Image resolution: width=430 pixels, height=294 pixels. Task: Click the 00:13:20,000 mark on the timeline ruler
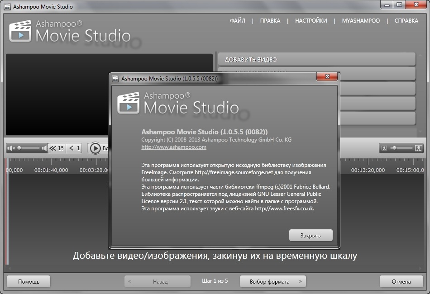click(x=368, y=170)
